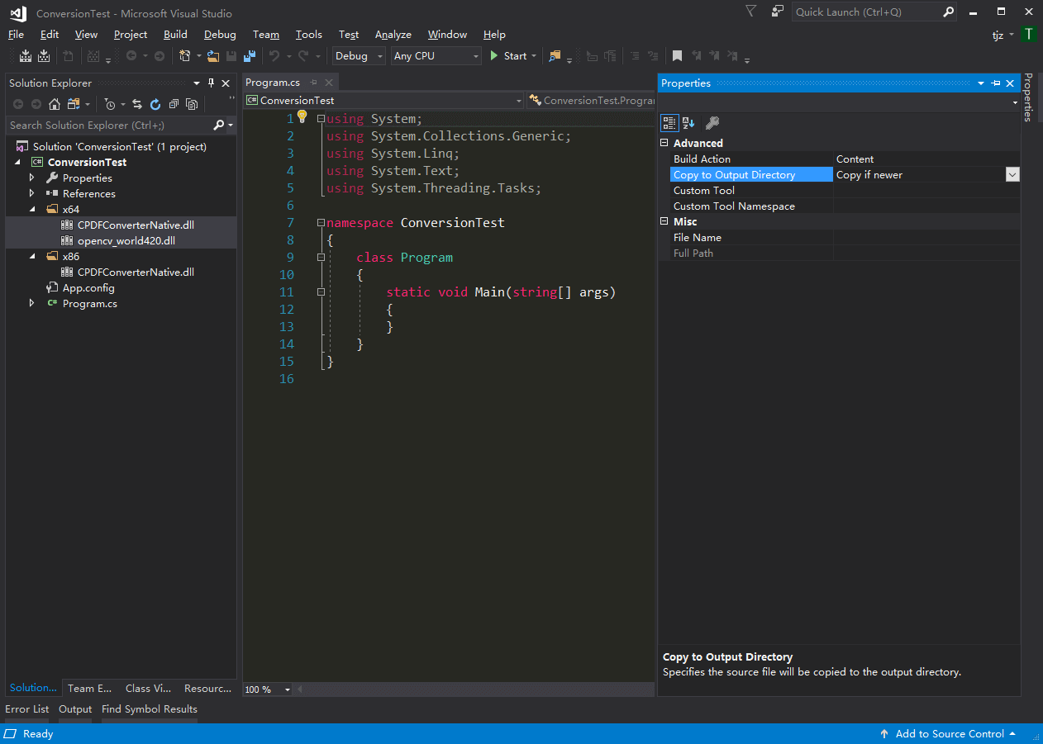This screenshot has height=744, width=1043.
Task: Click the Search Solution Explorer input field
Action: [x=109, y=125]
